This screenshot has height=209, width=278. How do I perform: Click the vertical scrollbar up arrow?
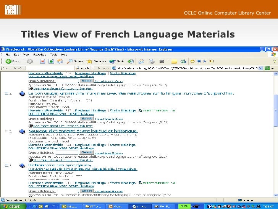tap(276, 73)
